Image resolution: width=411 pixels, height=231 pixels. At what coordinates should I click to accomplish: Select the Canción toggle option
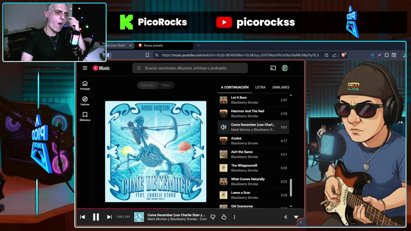[147, 85]
